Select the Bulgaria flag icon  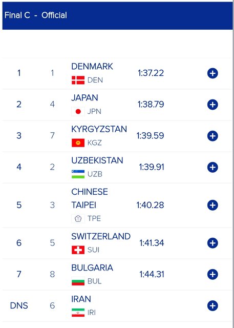78,281
